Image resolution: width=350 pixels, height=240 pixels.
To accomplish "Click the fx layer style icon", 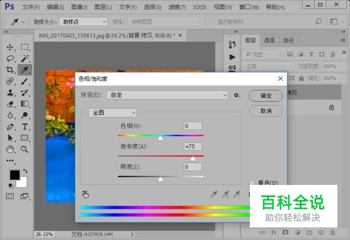I will [x=274, y=232].
